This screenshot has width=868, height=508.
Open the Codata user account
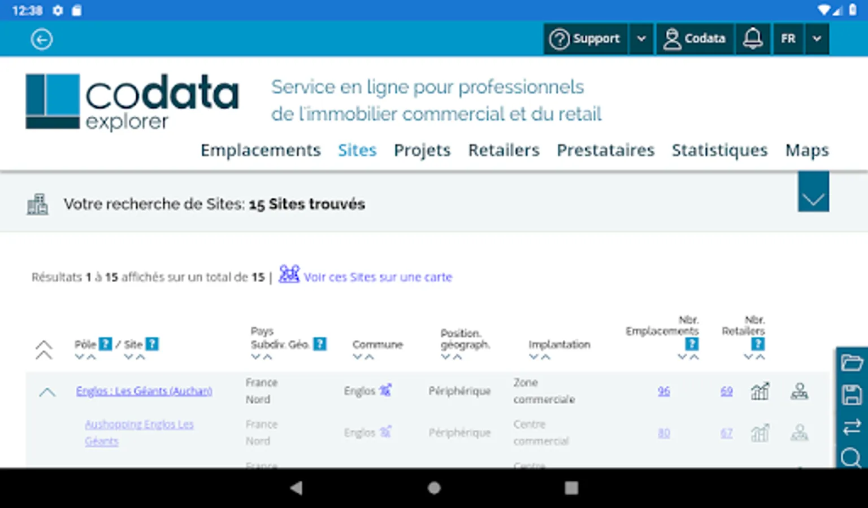coord(695,38)
